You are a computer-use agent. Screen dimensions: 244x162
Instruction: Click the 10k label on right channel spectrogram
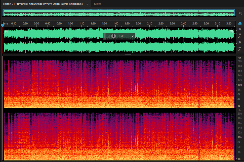(x=240, y=137)
